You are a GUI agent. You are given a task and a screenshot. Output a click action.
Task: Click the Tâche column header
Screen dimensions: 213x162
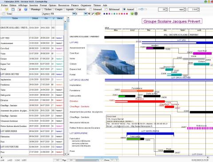[x=15, y=18]
